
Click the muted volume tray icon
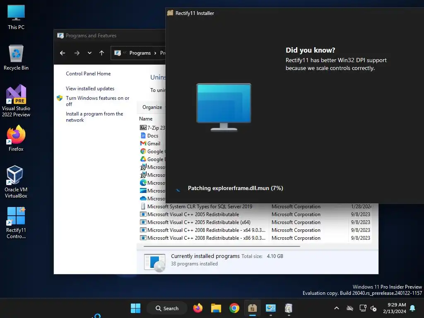[373, 308]
